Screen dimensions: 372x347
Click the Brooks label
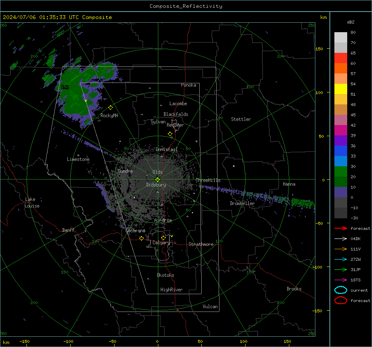pos(294,289)
